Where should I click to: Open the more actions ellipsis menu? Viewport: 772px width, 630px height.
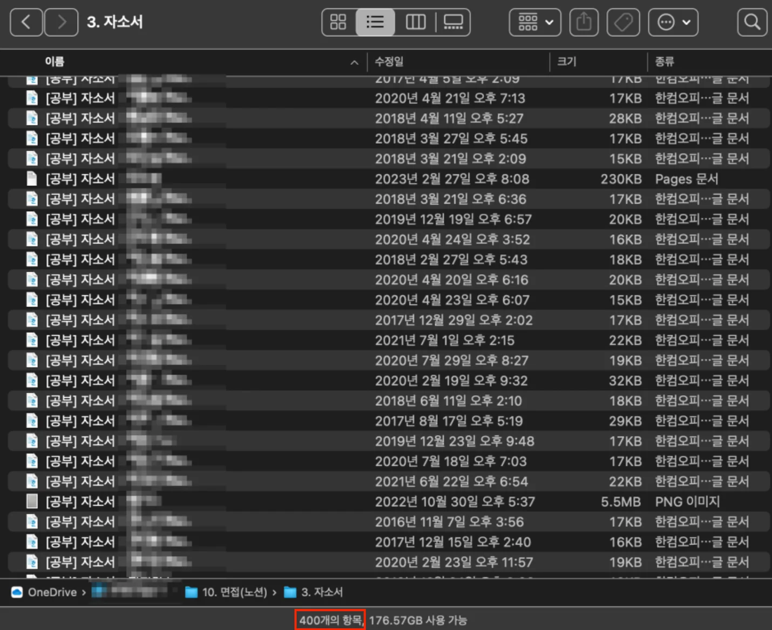point(673,22)
